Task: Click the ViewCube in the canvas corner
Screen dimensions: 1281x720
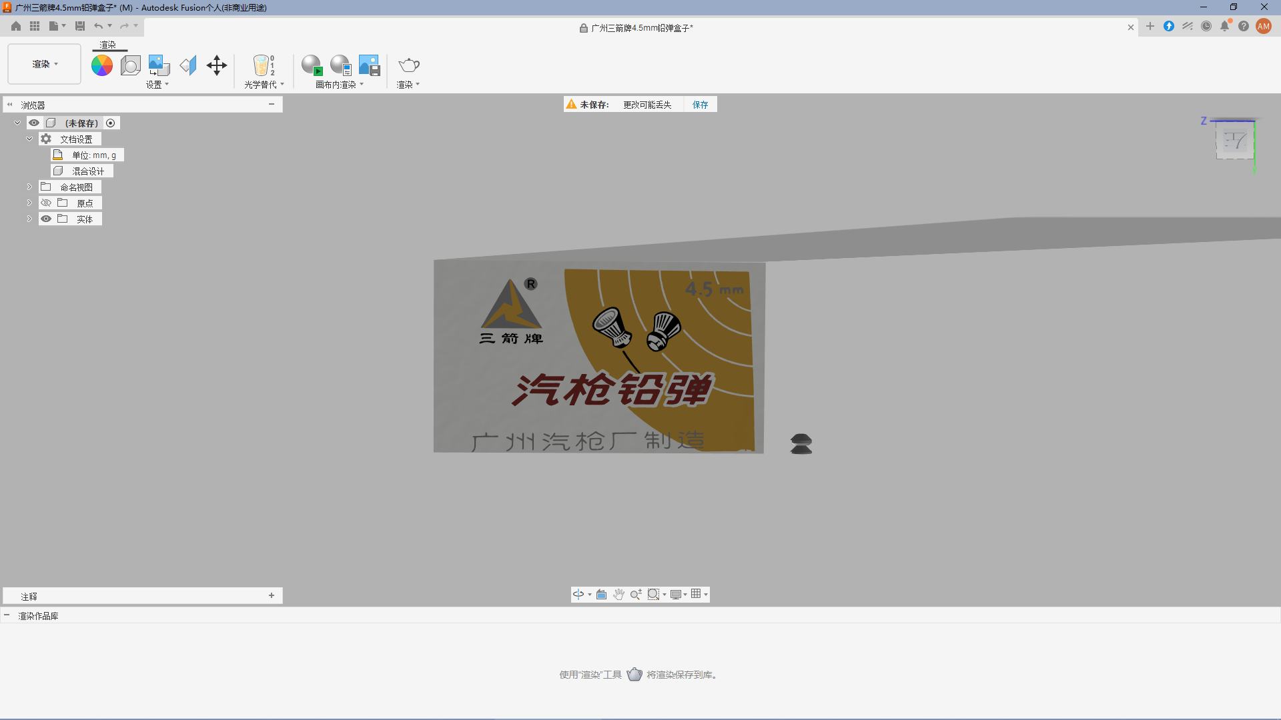Action: [x=1235, y=141]
